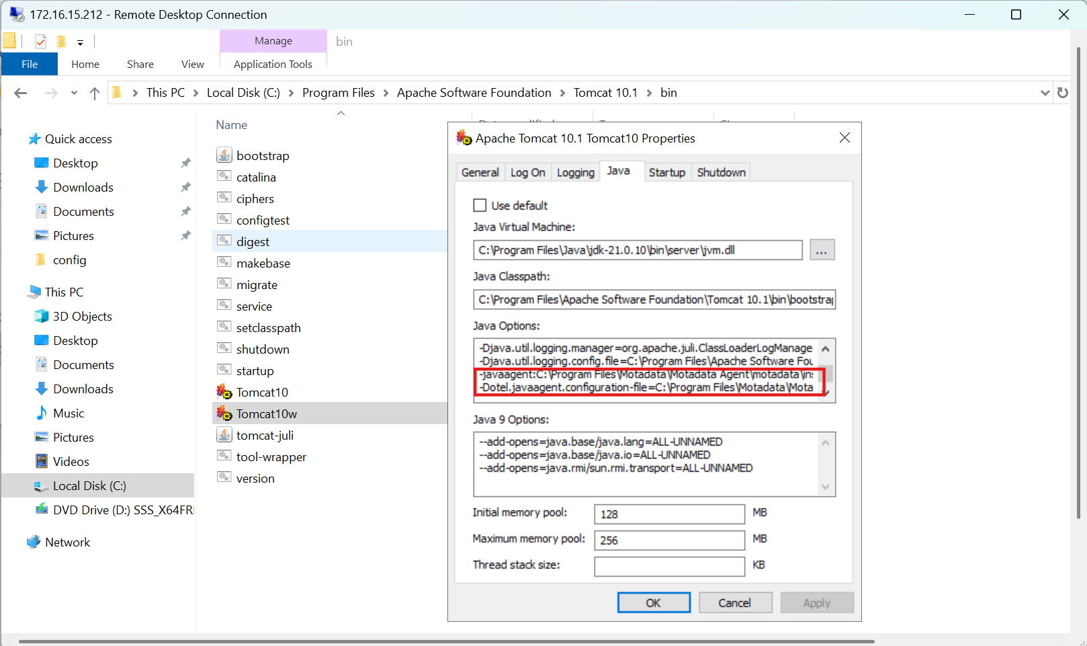The width and height of the screenshot is (1087, 646).
Task: Select the catalina batch file icon
Action: coord(224,177)
